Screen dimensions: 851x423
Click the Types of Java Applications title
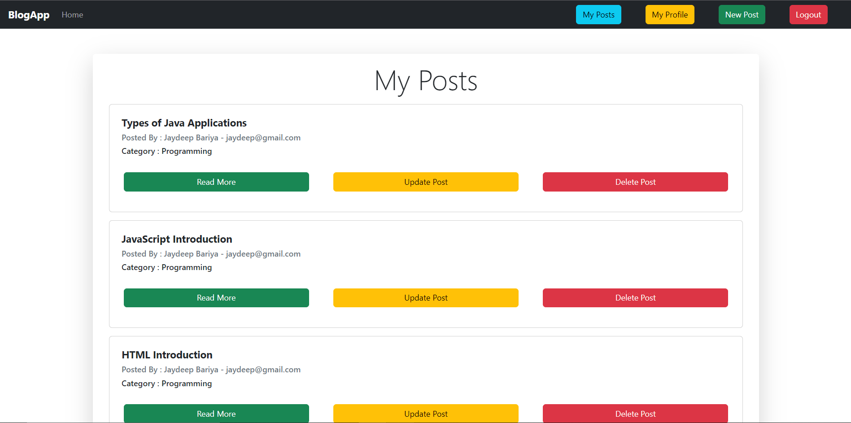[x=184, y=122]
